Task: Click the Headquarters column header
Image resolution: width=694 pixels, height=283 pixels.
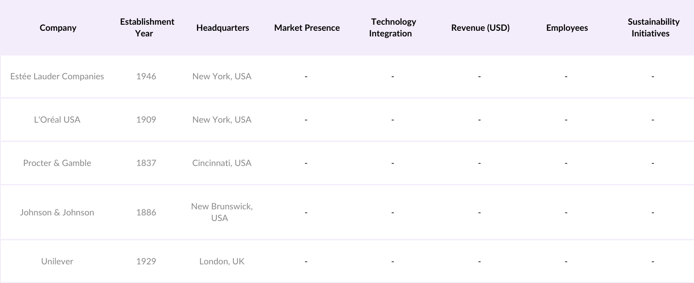Action: click(x=223, y=28)
